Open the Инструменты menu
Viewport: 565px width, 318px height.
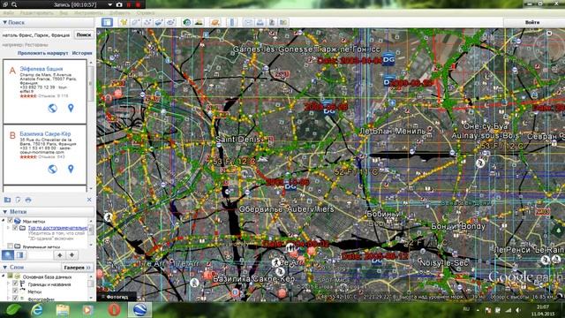pos(88,13)
